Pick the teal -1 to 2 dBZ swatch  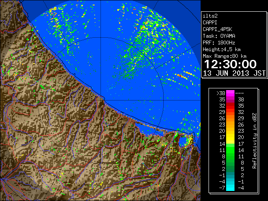(230, 175)
